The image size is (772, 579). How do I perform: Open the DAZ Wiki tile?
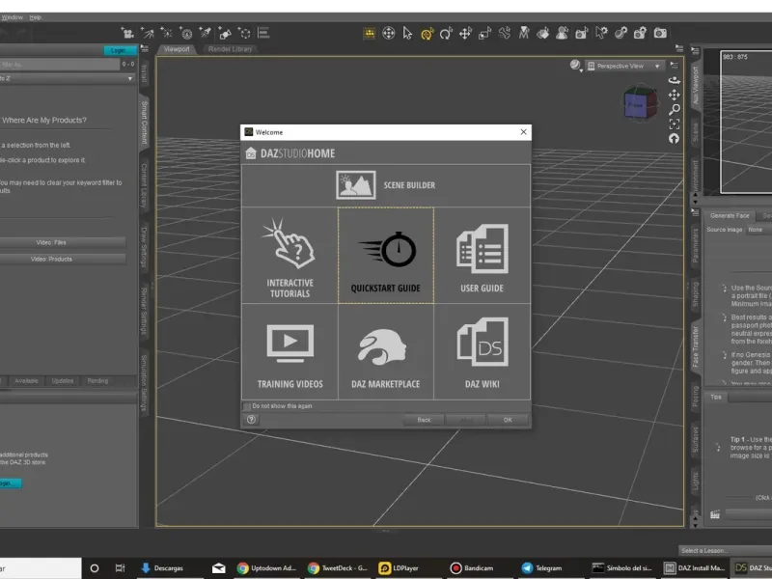tap(482, 352)
